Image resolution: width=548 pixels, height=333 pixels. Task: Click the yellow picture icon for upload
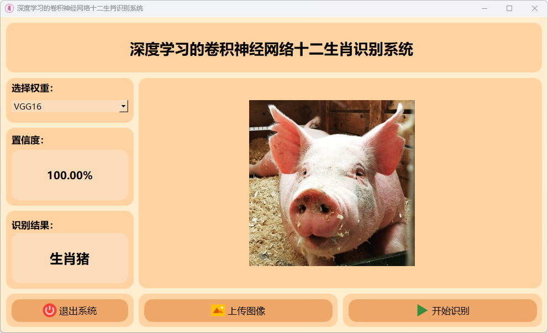pos(218,310)
